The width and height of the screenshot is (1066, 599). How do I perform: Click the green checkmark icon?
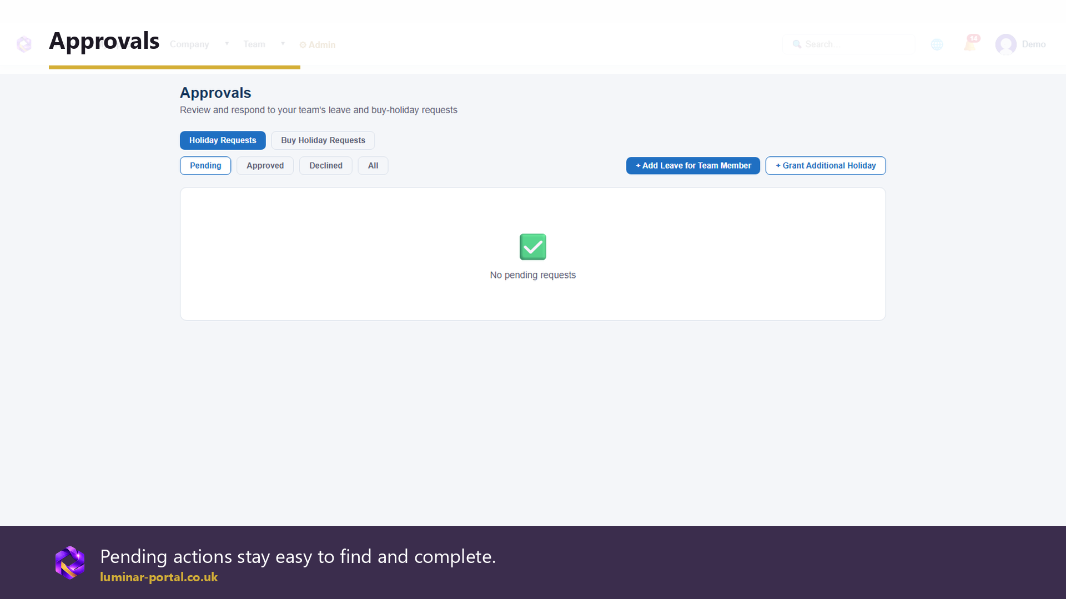point(533,247)
